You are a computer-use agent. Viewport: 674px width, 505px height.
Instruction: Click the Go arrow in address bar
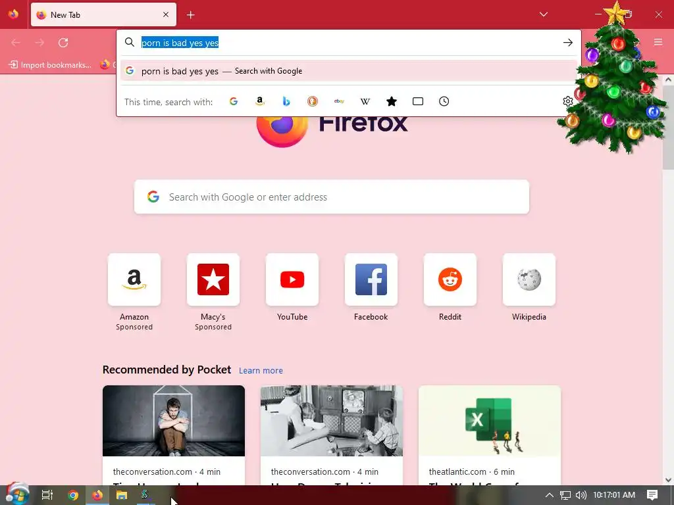[568, 43]
